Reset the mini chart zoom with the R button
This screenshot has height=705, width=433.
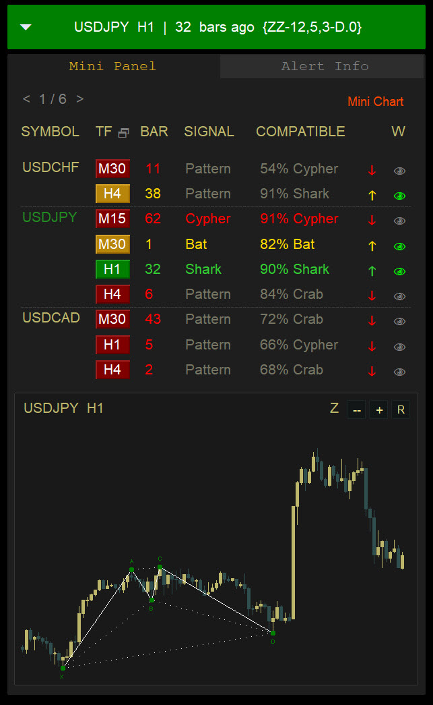(x=401, y=410)
